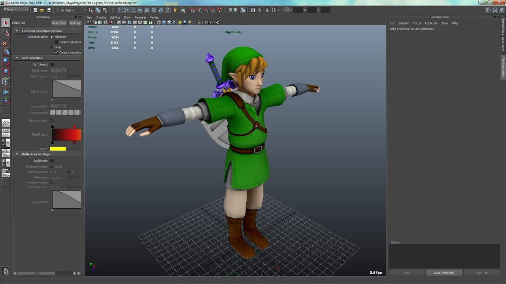Click the Select button in Attribute Editor

(406, 273)
